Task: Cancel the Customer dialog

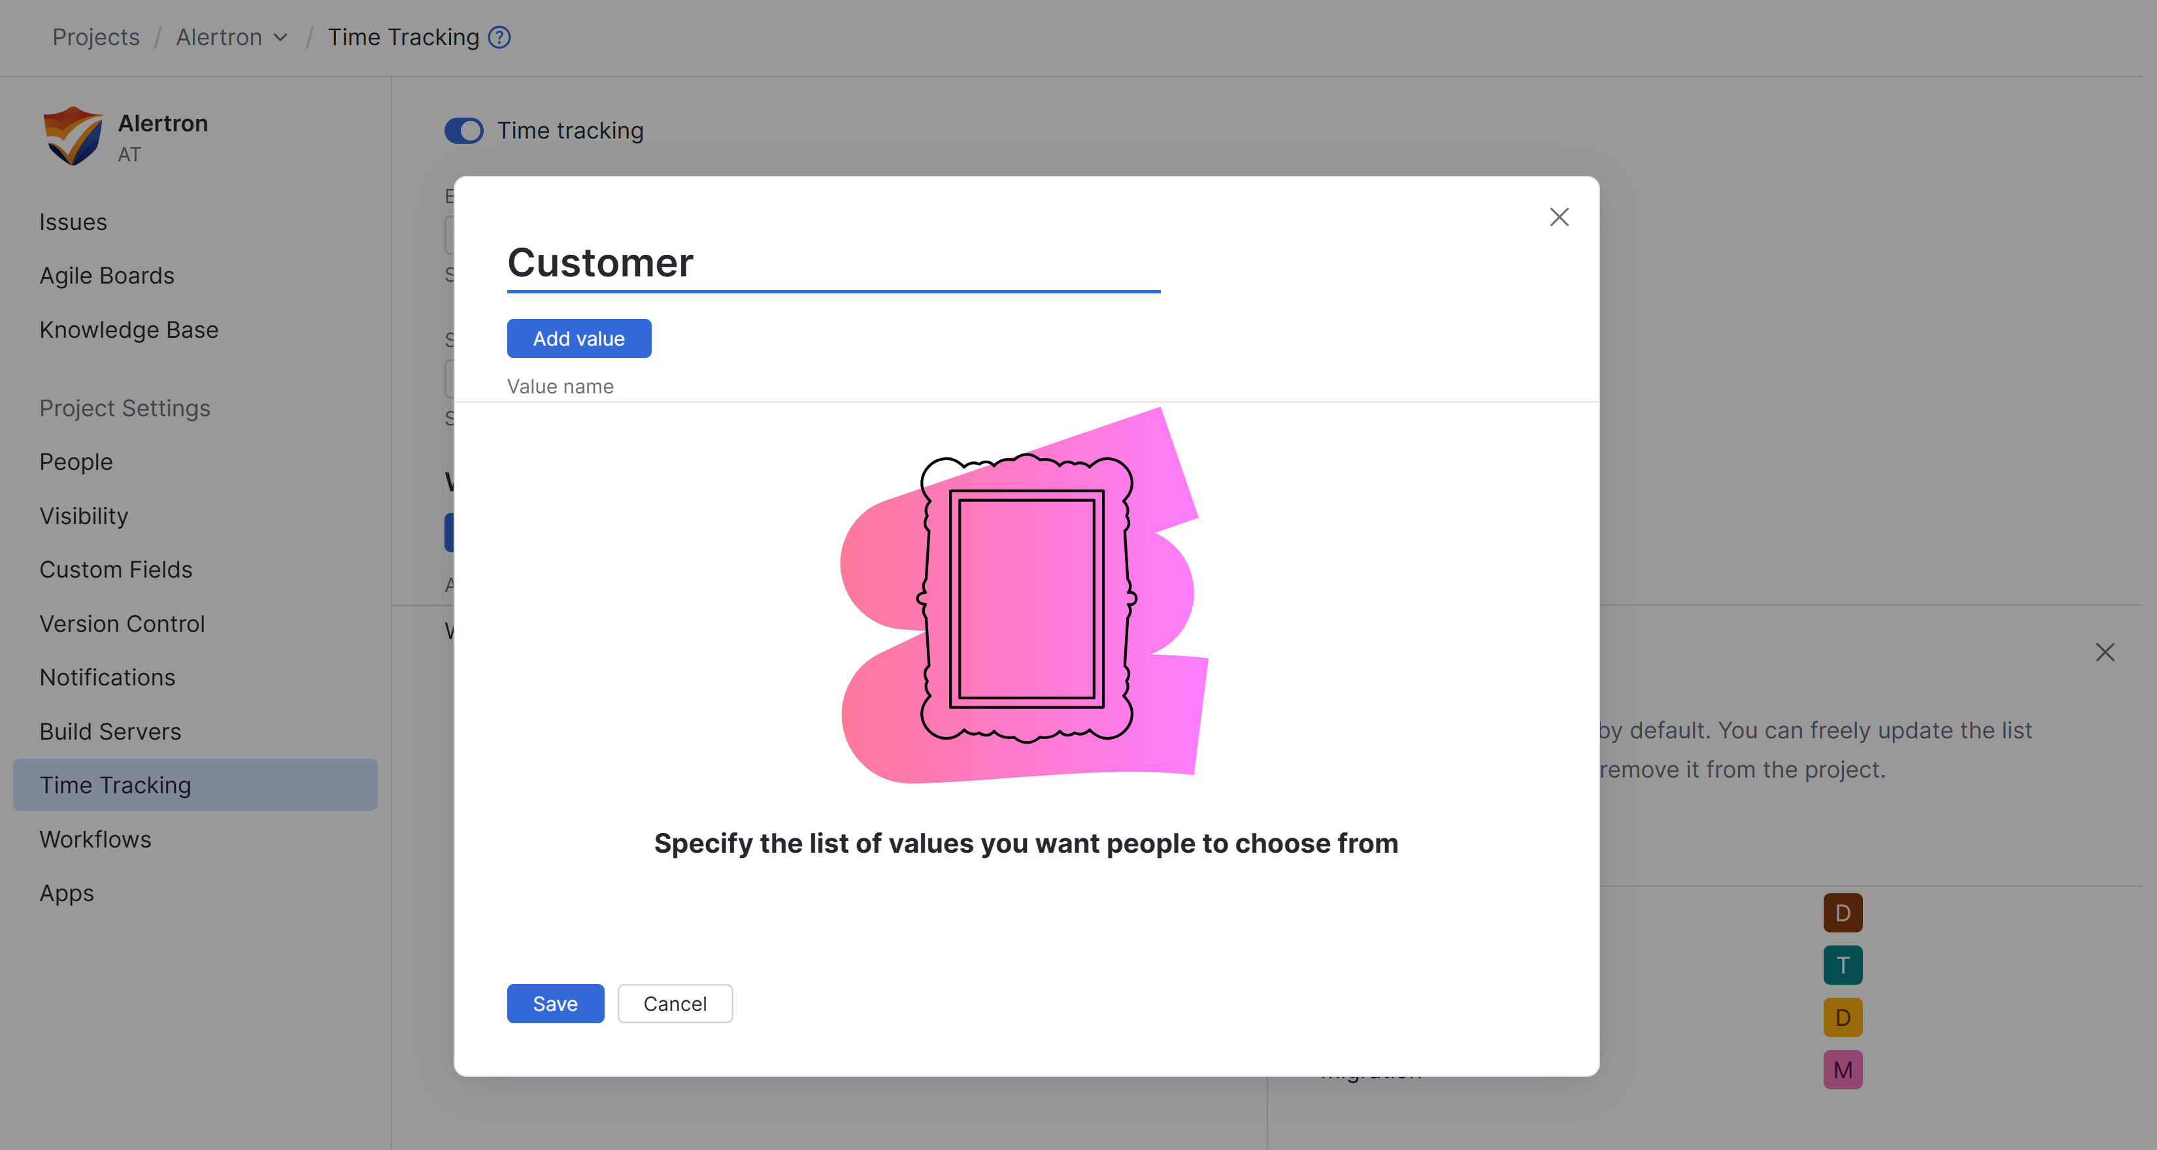Action: 675,1004
